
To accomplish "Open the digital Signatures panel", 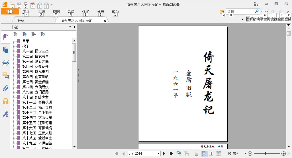I will [x=6, y=114].
